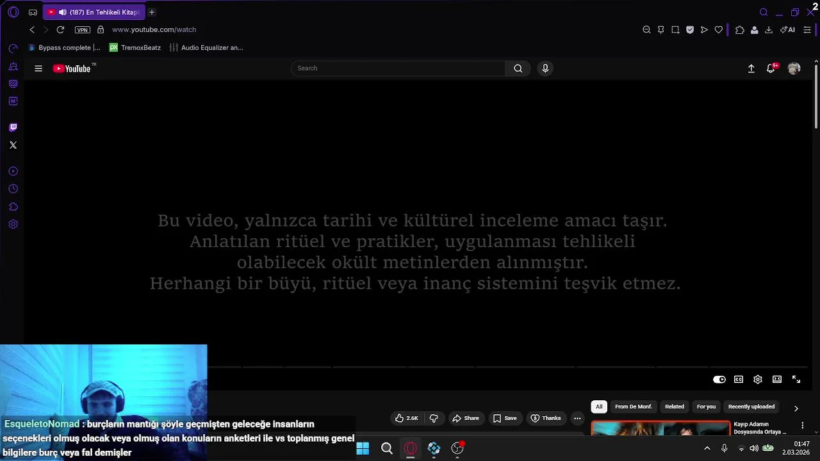Screen dimensions: 820x461
Task: Open YouTube notifications bell
Action: 771,69
